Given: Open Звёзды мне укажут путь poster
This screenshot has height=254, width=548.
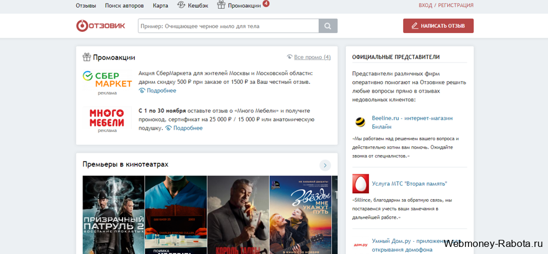Looking at the screenshot, I should click(300, 215).
